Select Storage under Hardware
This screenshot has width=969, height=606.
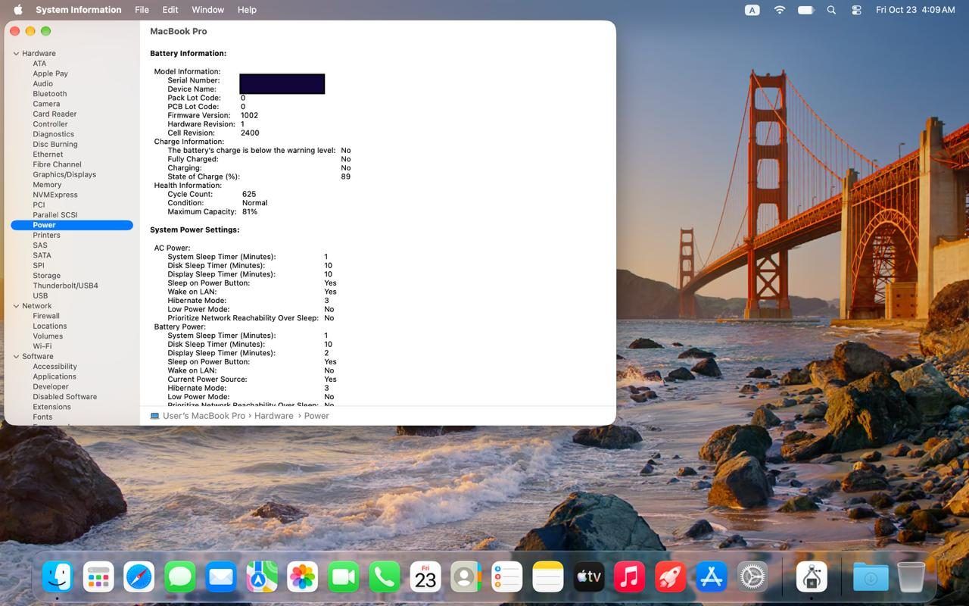click(x=46, y=276)
